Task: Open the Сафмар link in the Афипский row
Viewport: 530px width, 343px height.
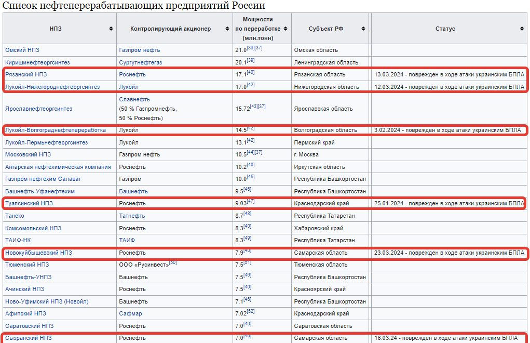Action: click(131, 313)
